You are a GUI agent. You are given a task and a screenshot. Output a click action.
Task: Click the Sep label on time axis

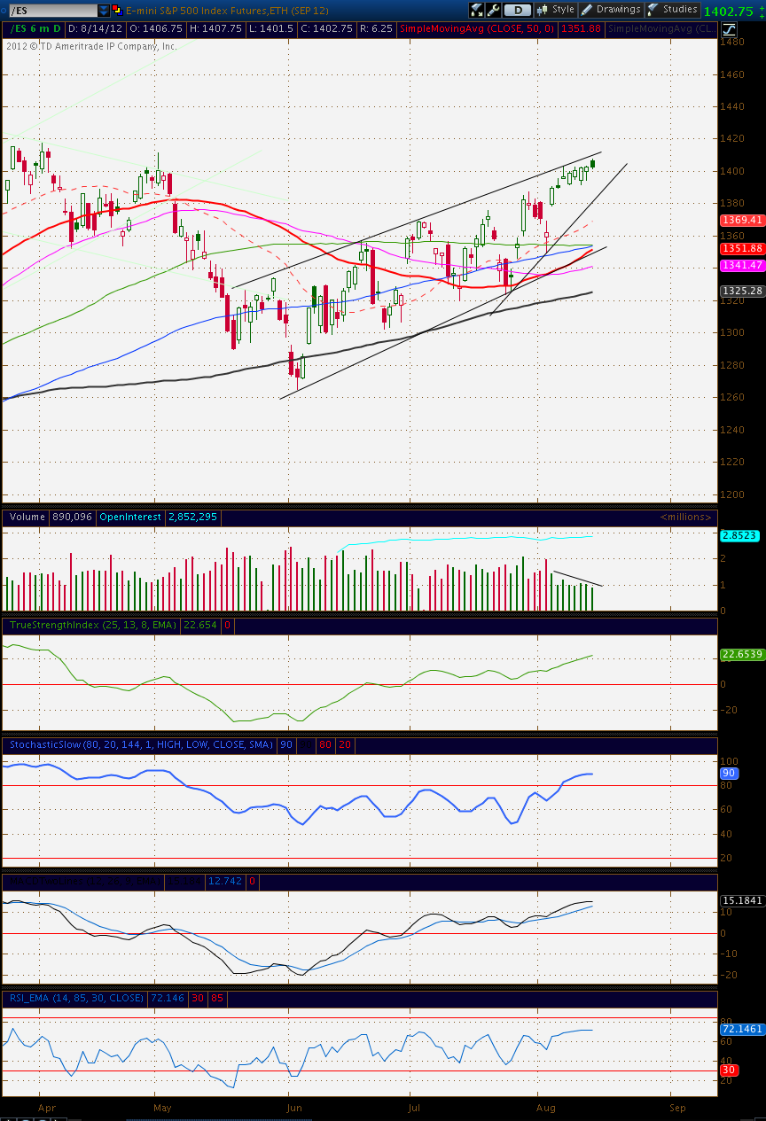click(x=678, y=1108)
